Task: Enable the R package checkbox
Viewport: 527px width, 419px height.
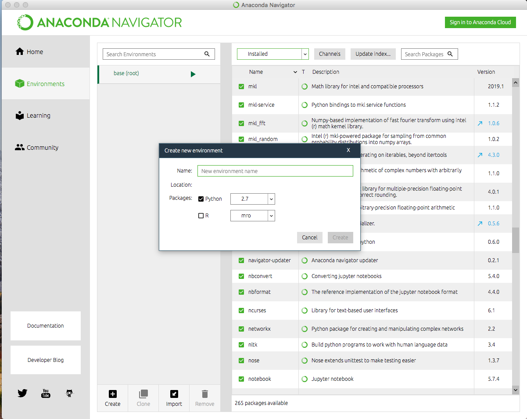Action: tap(201, 216)
